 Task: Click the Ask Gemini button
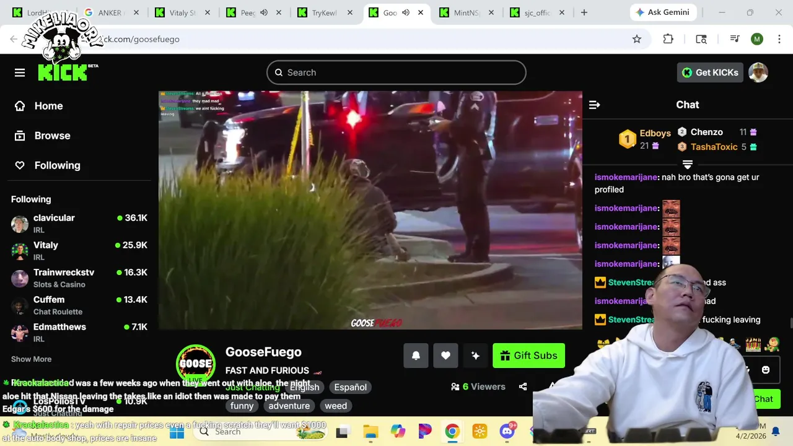click(x=664, y=12)
